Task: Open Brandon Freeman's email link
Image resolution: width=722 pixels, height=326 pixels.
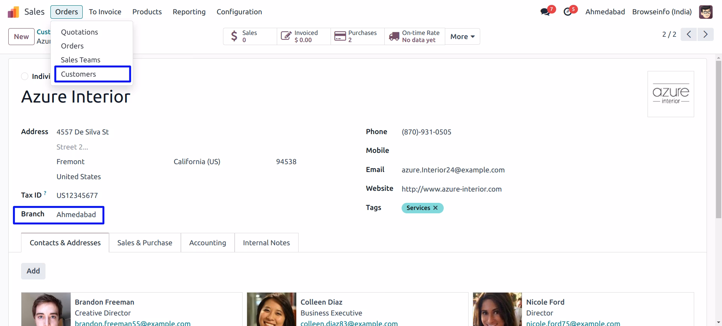Action: click(x=133, y=323)
